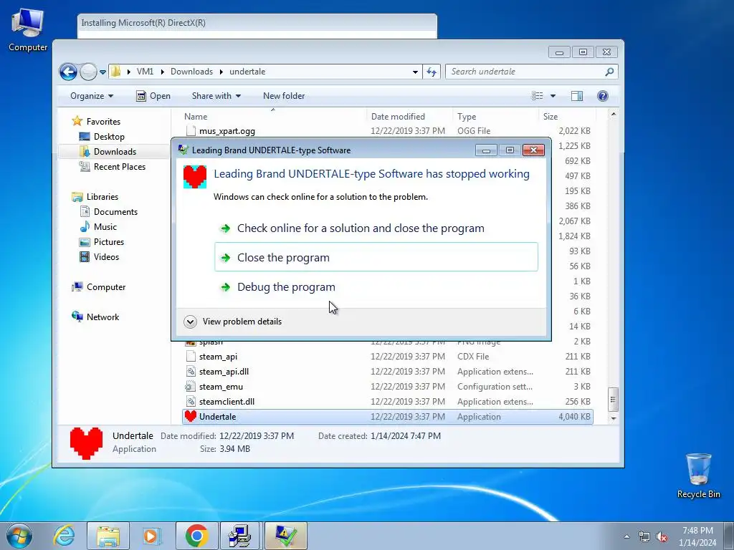Click the Downloads breadcrumb in the address bar

click(x=191, y=72)
